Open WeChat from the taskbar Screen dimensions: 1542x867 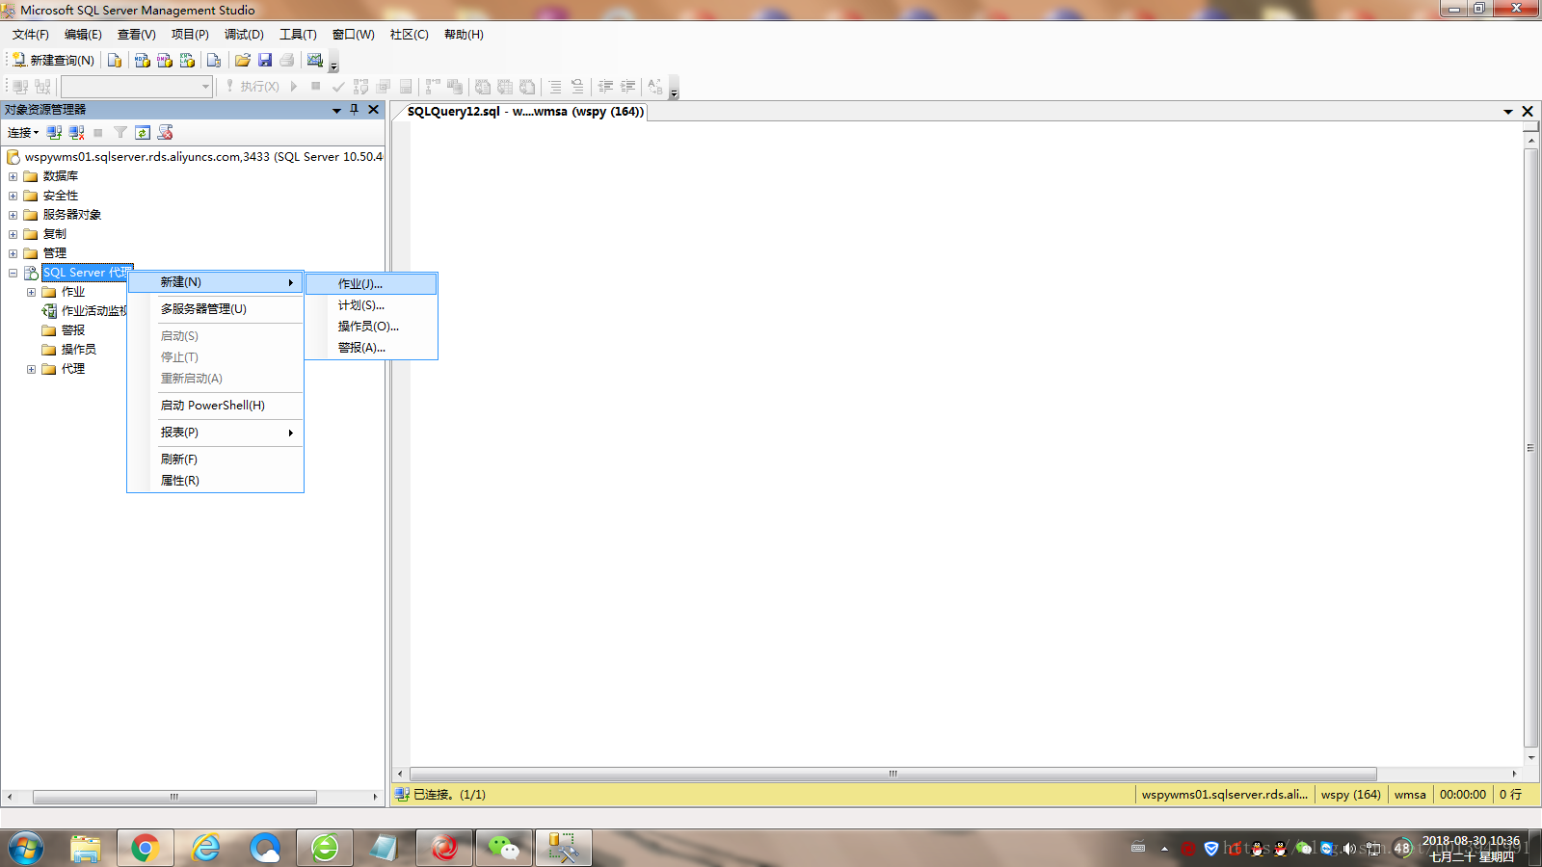503,848
